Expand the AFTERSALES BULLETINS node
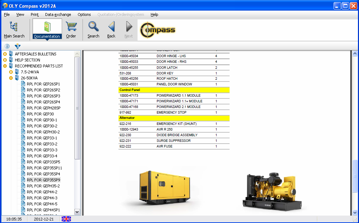The width and height of the screenshot is (359, 223). (5, 54)
